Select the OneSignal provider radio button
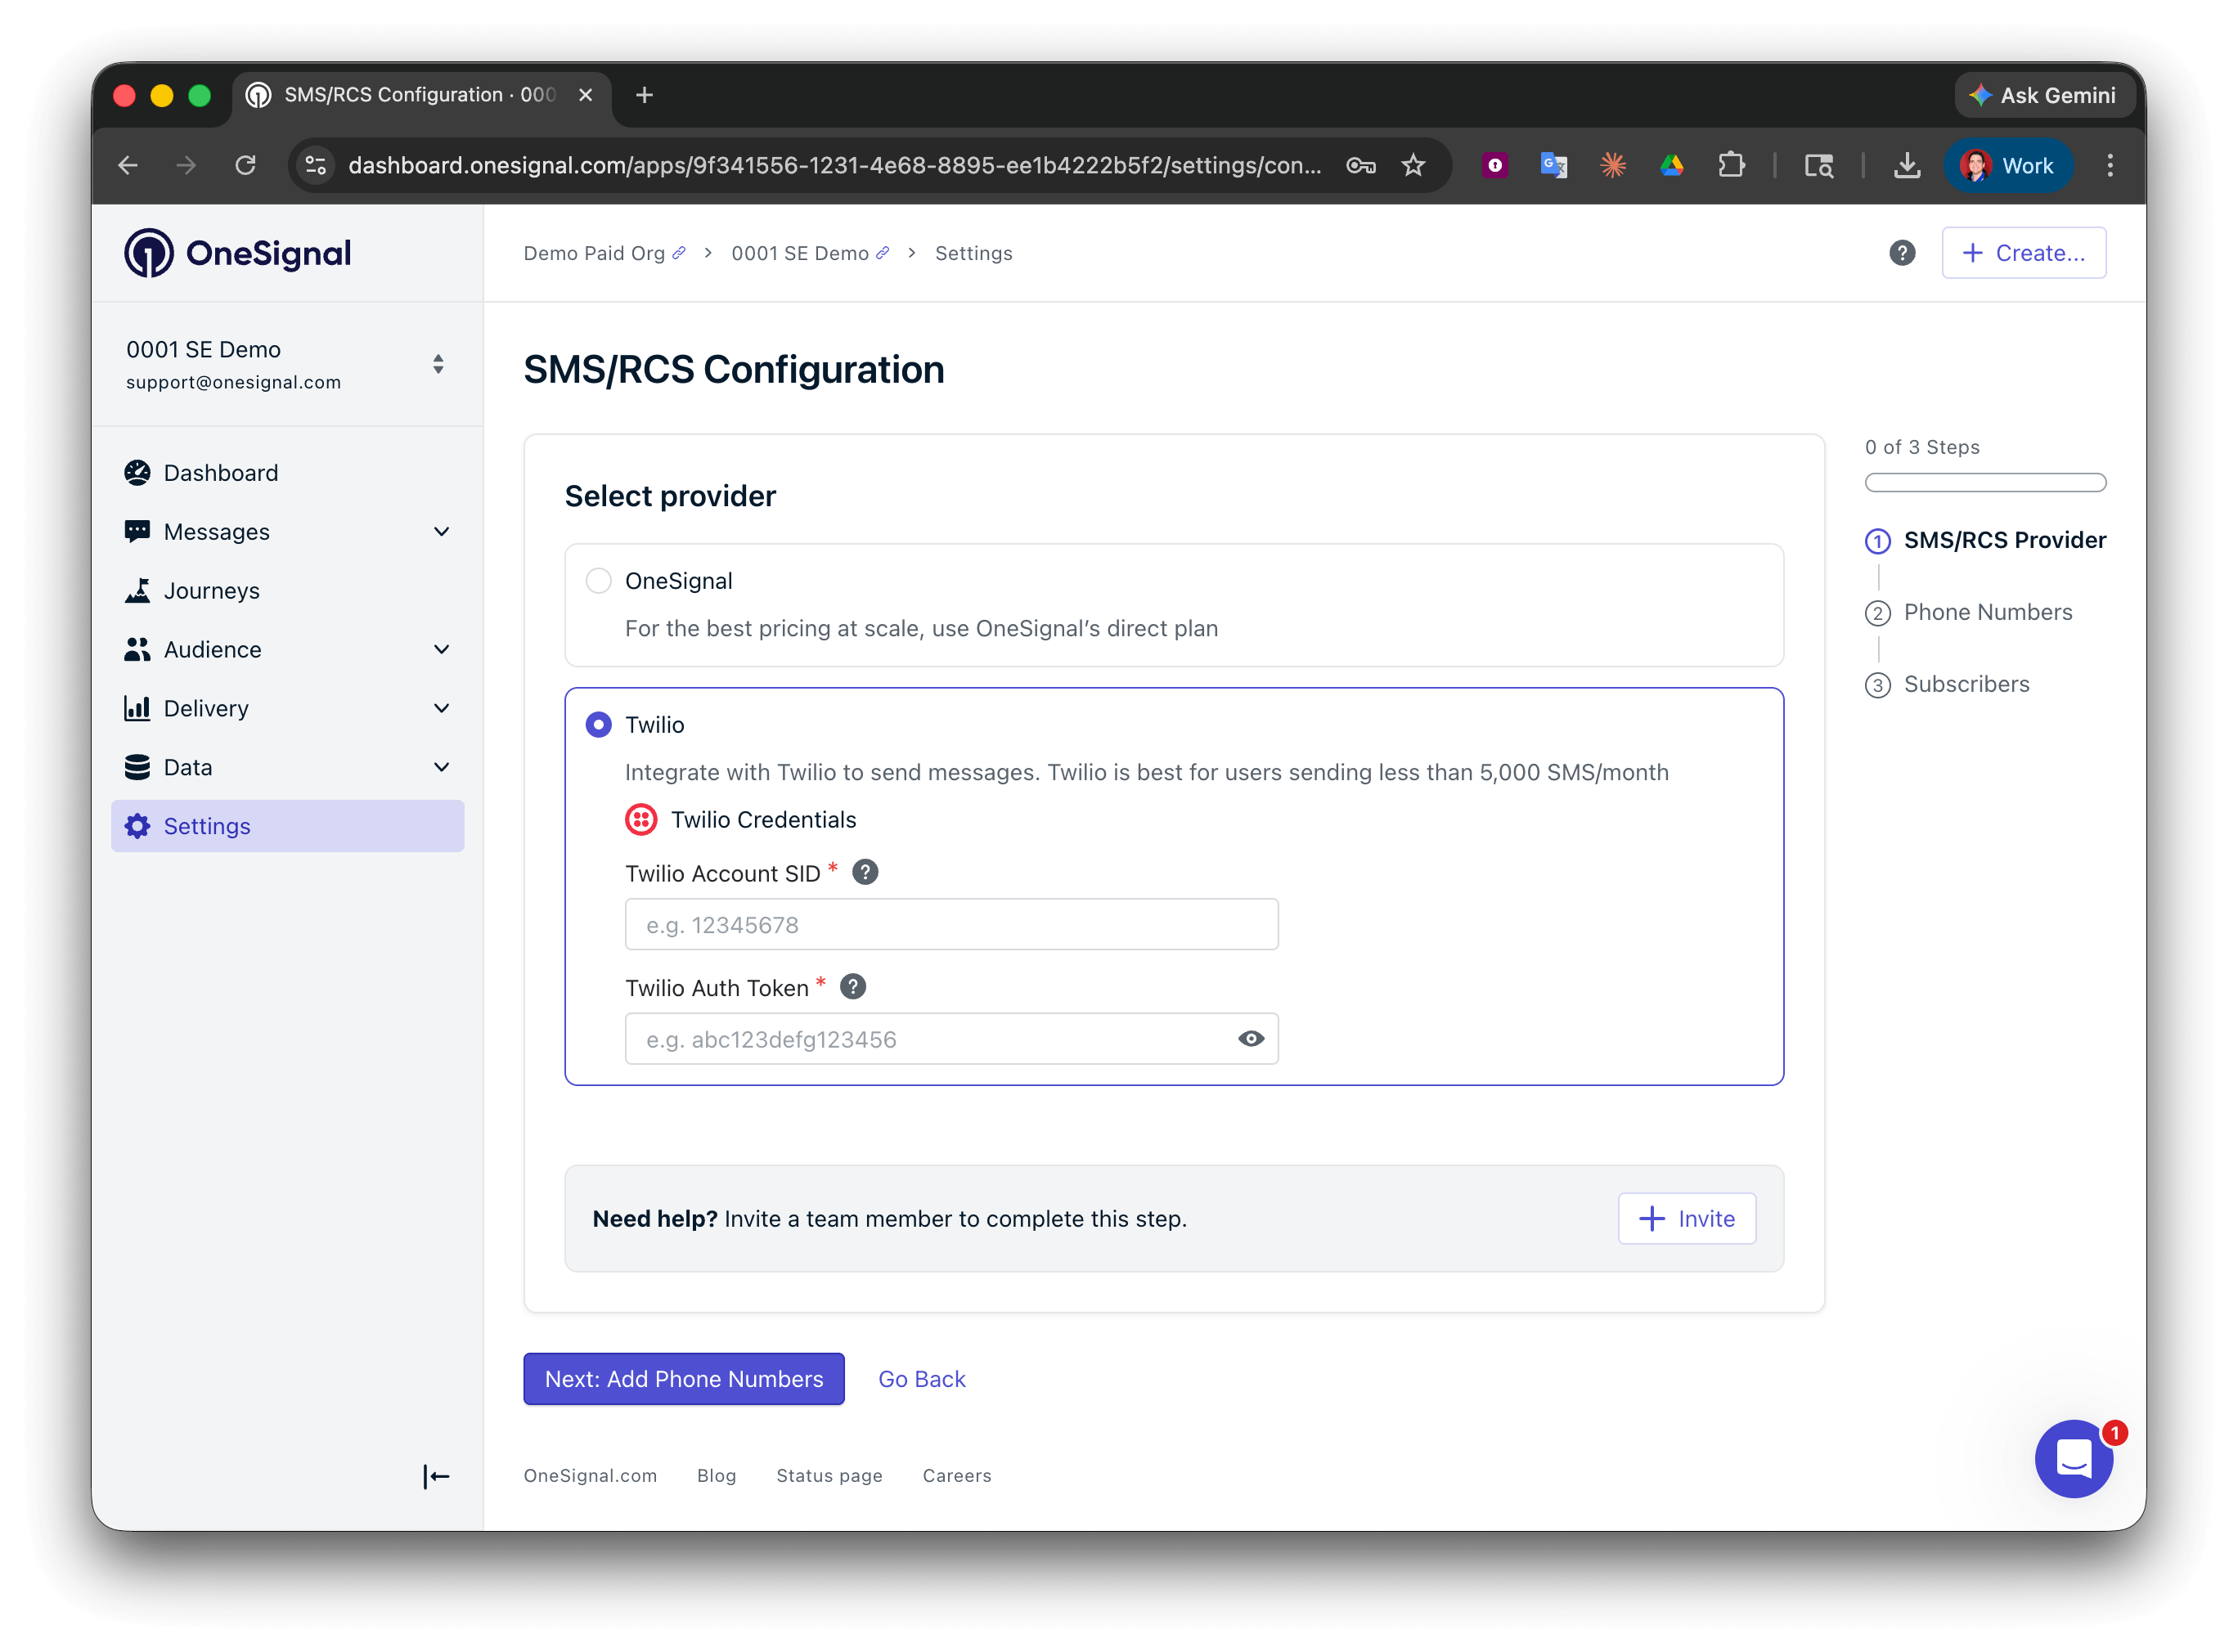Image resolution: width=2238 pixels, height=1652 pixels. 598,580
